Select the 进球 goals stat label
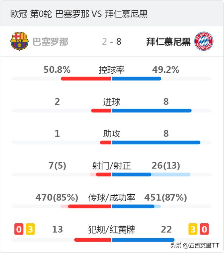 tap(112, 102)
